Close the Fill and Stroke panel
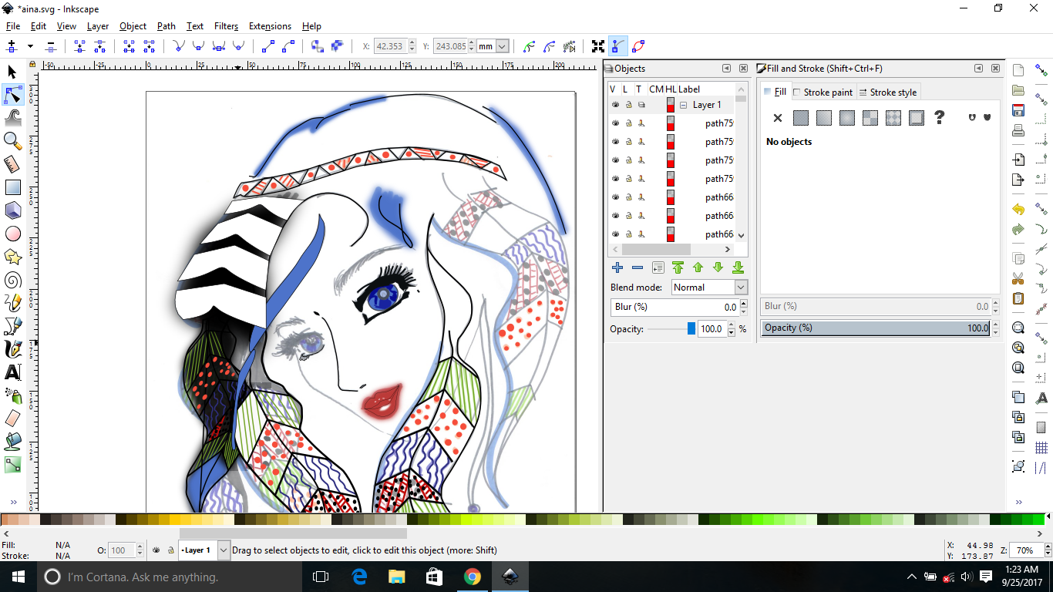Screen dimensions: 1053x592 coord(996,69)
